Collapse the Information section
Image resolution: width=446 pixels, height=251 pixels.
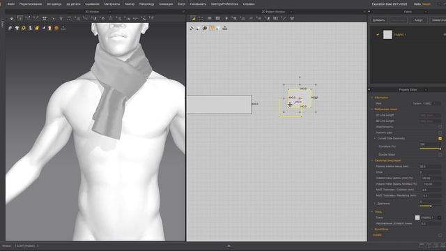click(x=371, y=98)
